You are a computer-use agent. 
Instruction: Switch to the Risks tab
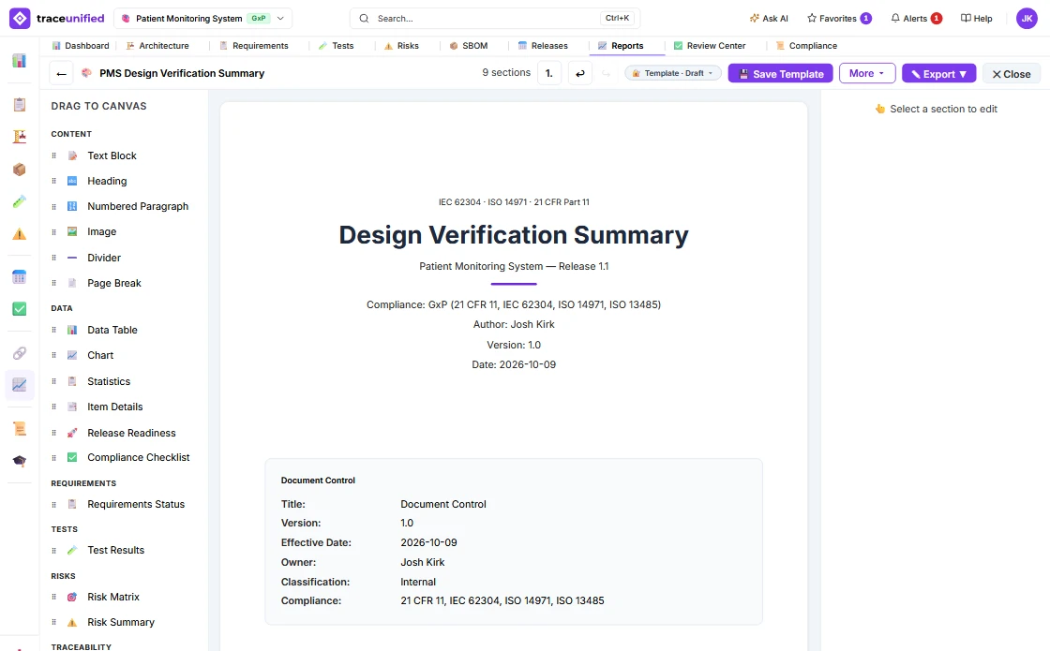(401, 46)
